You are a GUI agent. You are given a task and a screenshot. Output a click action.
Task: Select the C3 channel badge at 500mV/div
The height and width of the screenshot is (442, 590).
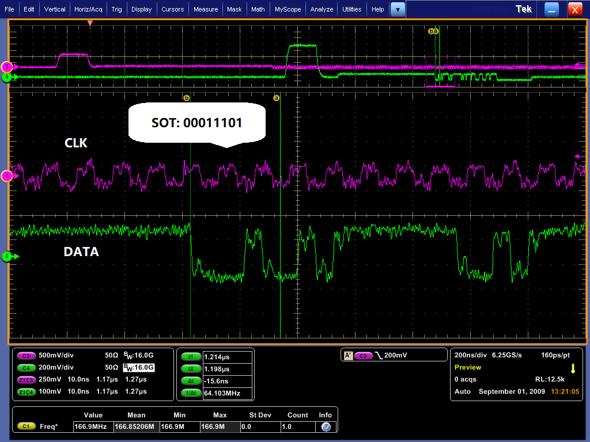(27, 355)
